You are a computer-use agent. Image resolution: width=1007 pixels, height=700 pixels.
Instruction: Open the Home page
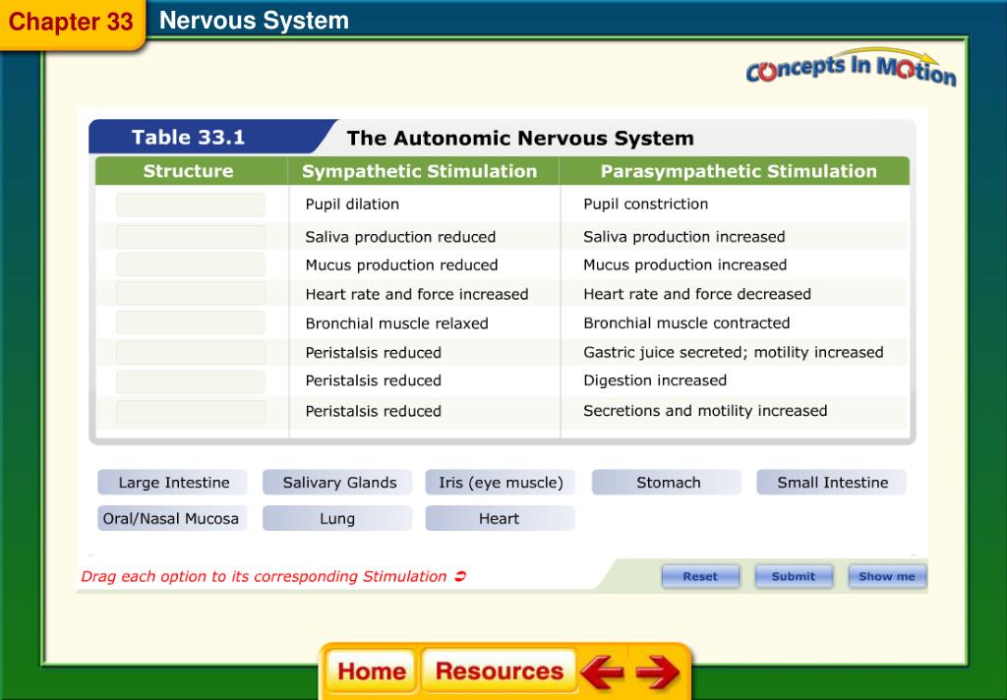coord(371,671)
